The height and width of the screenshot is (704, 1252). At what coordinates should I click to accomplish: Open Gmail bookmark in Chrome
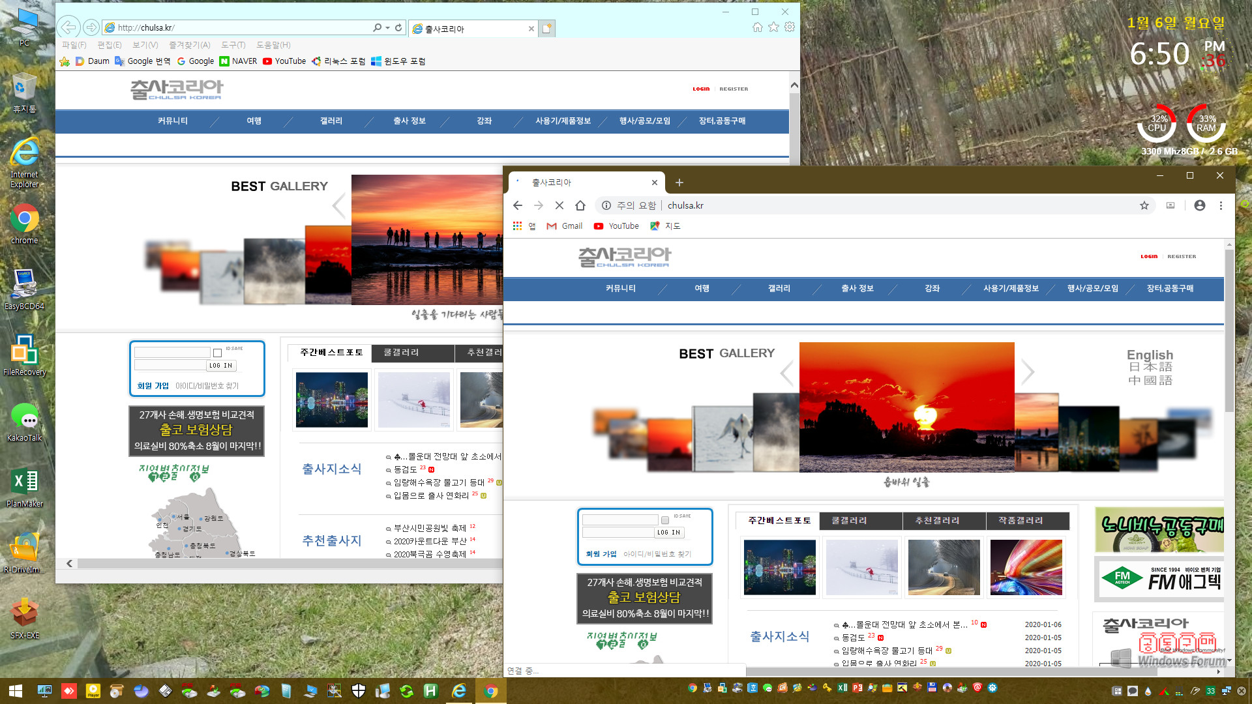[565, 226]
